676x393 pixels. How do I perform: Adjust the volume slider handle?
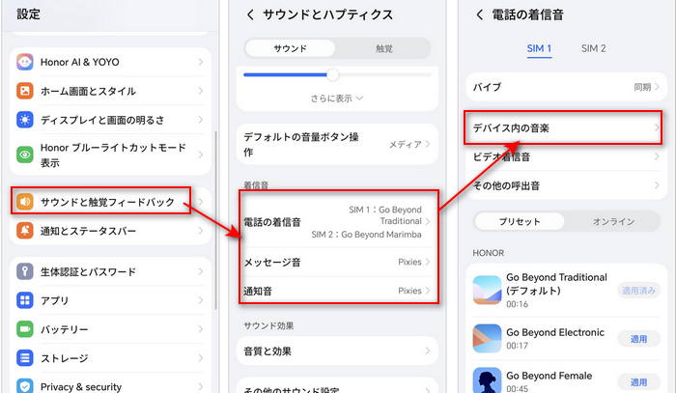(x=332, y=74)
